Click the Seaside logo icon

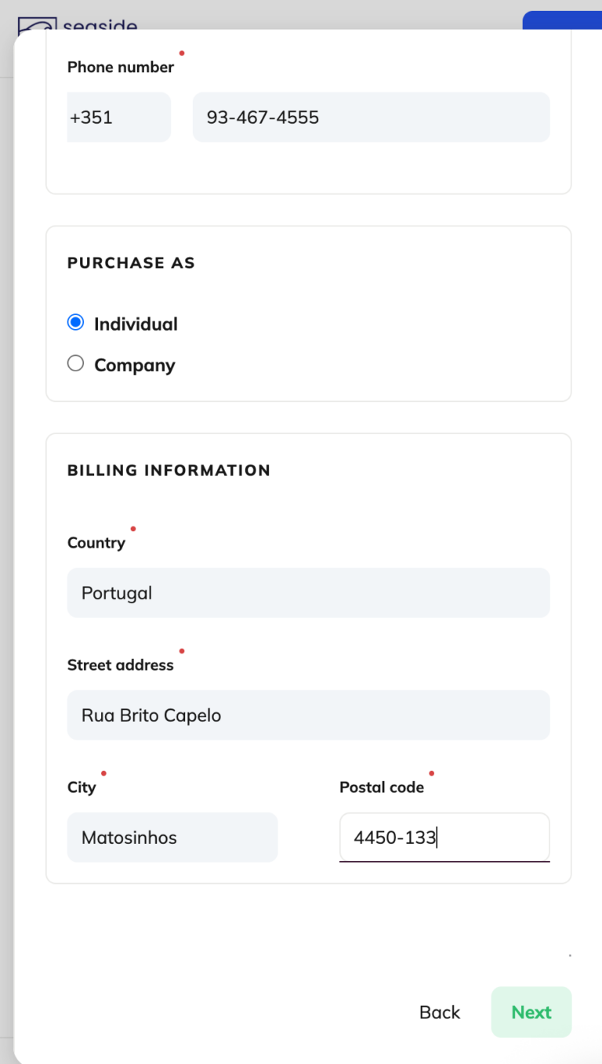[37, 25]
